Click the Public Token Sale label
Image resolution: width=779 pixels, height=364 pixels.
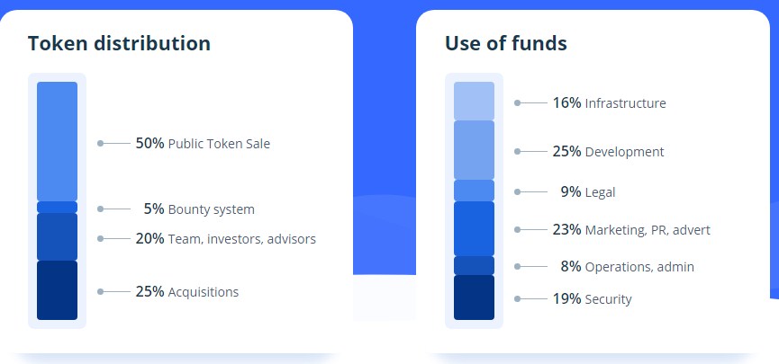click(x=219, y=144)
